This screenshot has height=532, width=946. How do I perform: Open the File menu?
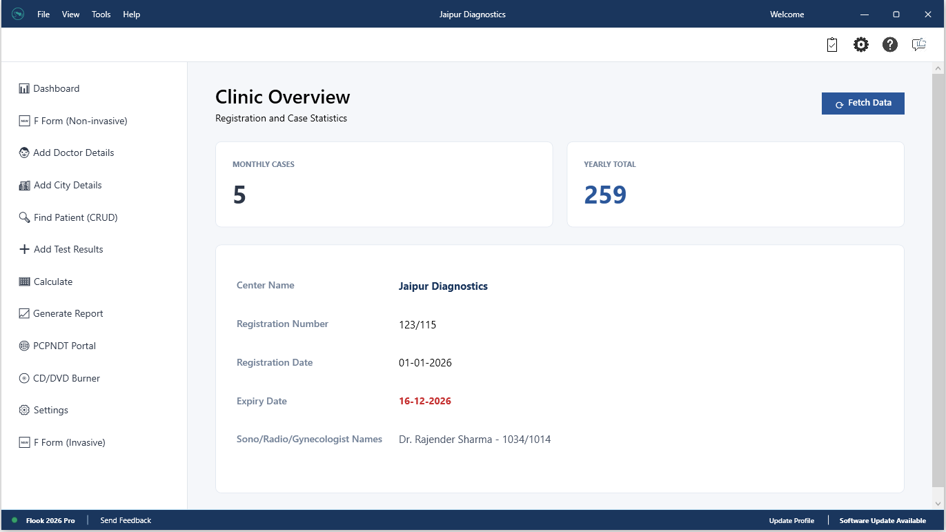click(43, 14)
